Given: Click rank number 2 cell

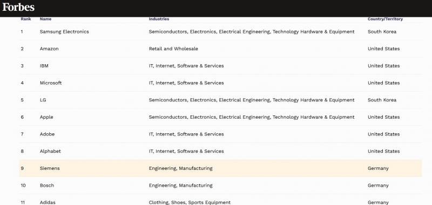Looking at the screenshot, I should pos(22,49).
